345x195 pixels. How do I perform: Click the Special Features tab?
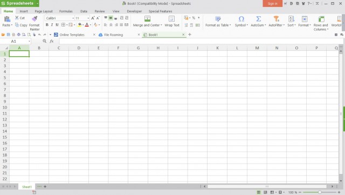(160, 11)
